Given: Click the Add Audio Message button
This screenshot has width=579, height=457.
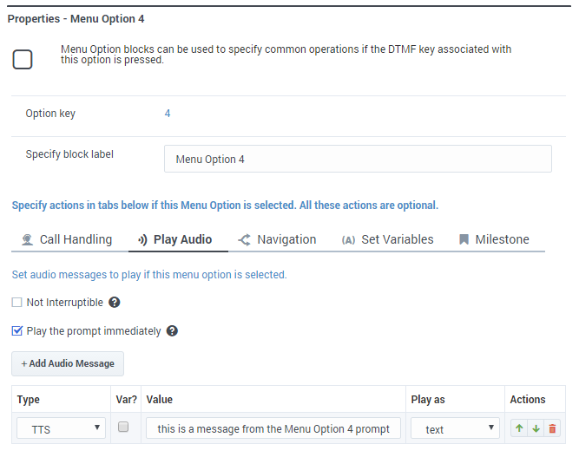Looking at the screenshot, I should [68, 363].
